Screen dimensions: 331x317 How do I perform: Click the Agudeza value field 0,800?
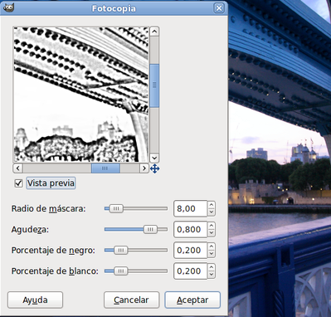coord(191,229)
